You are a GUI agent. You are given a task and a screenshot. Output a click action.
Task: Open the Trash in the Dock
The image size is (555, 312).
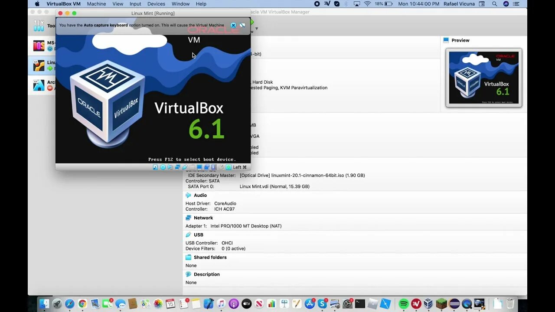pyautogui.click(x=510, y=304)
